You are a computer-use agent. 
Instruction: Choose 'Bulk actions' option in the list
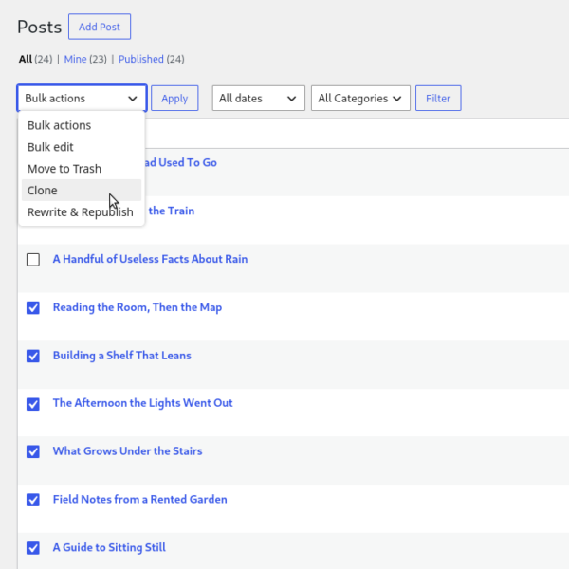point(82,125)
